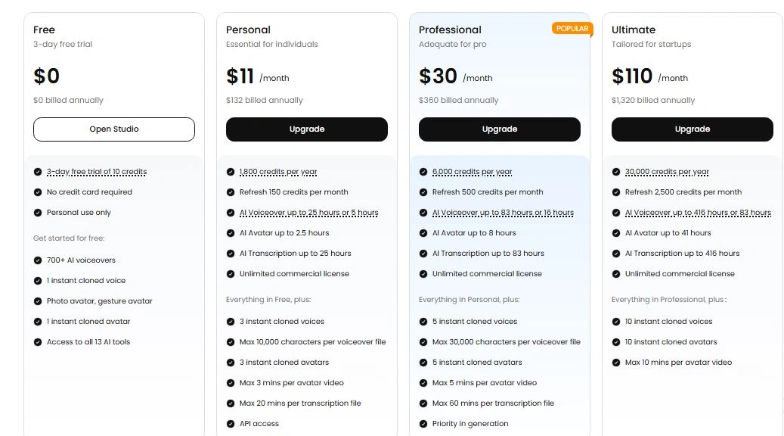784x436 pixels.
Task: Click the check icon beside Access to all 13 AI tools
Action: 38,342
